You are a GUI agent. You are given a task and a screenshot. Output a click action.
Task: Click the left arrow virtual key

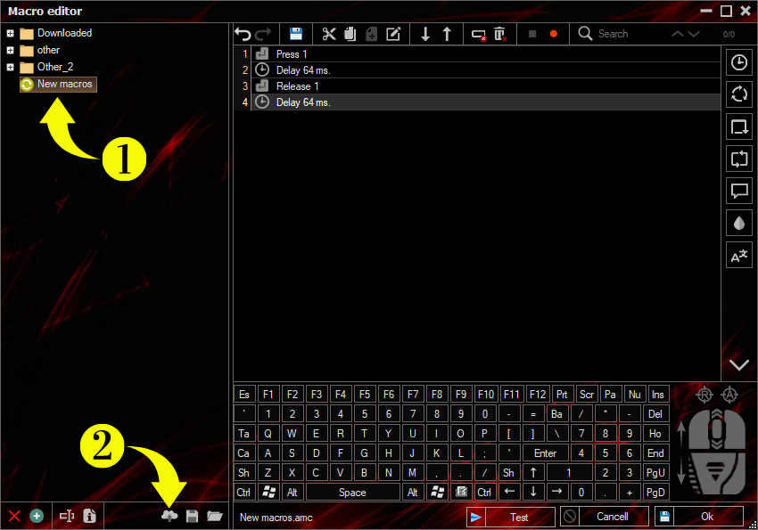pyautogui.click(x=509, y=493)
